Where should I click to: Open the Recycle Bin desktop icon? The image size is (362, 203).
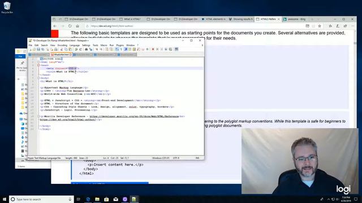point(7,7)
